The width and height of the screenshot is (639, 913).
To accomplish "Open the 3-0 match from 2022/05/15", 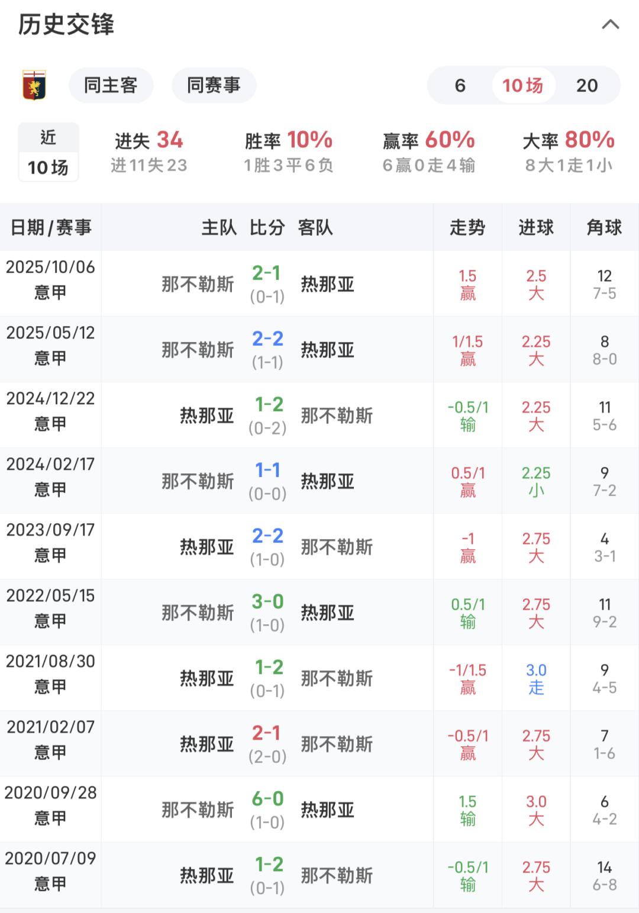I will tap(267, 602).
